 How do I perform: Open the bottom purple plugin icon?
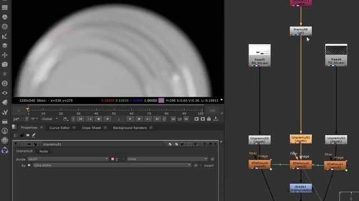pos(4,150)
